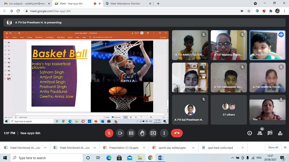Raise hand in the meeting
The width and height of the screenshot is (289, 162).
tap(142, 133)
